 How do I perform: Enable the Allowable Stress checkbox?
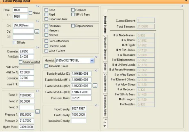tap(46, 66)
